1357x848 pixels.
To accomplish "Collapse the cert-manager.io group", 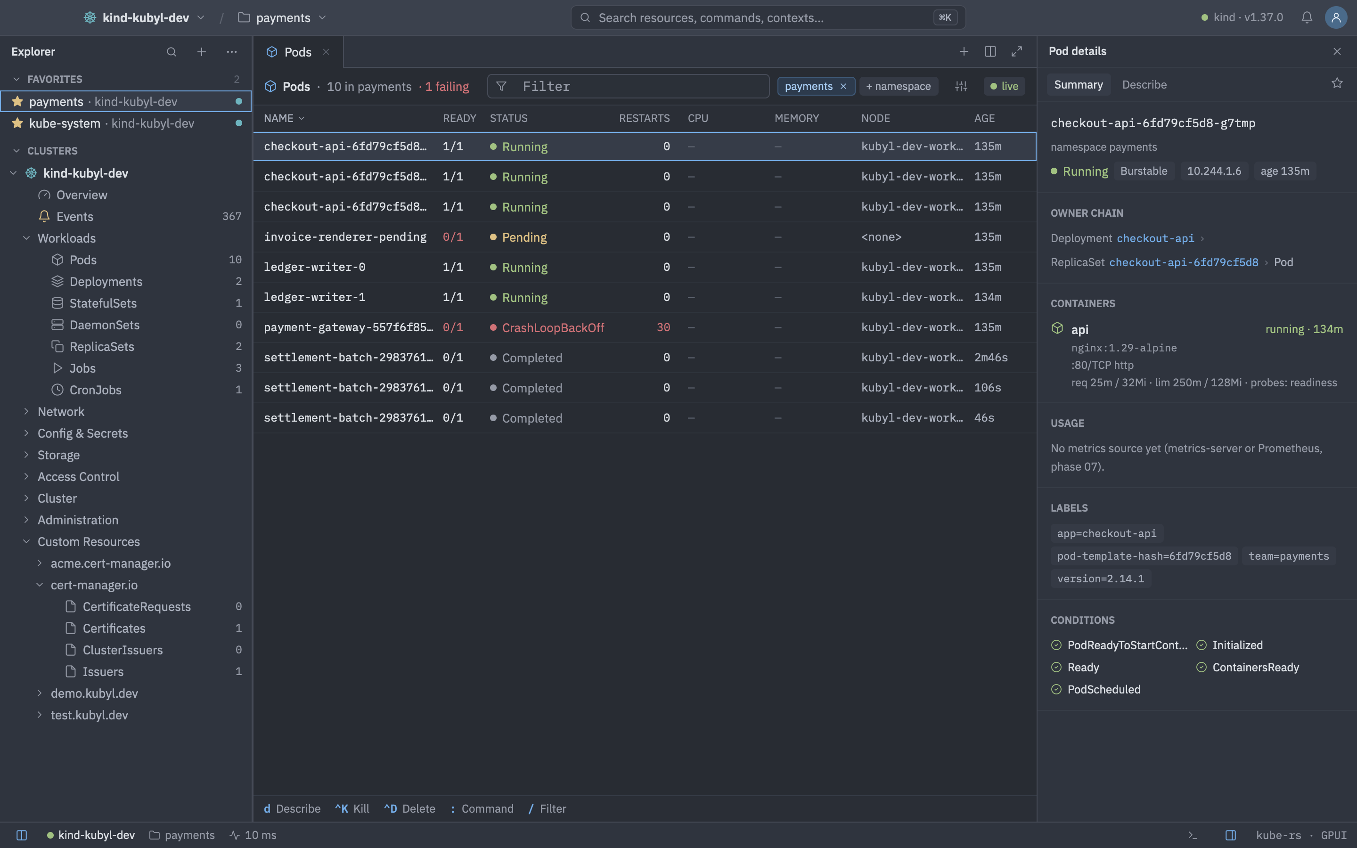I will tap(39, 585).
